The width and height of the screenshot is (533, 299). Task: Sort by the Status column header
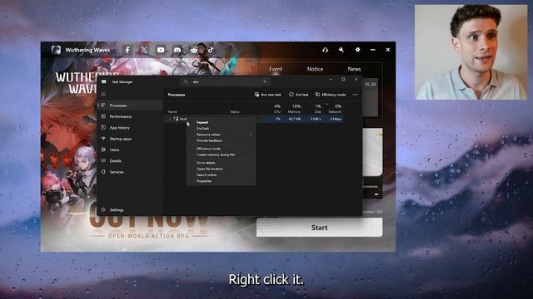coord(235,111)
